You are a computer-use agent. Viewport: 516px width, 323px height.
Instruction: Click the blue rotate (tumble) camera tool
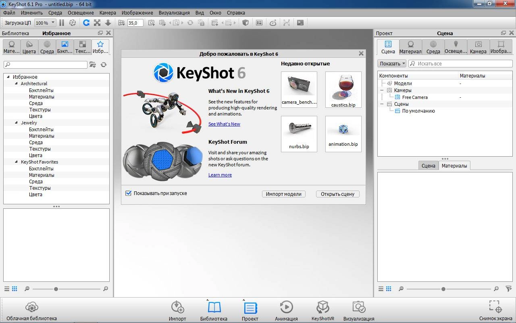tap(86, 23)
